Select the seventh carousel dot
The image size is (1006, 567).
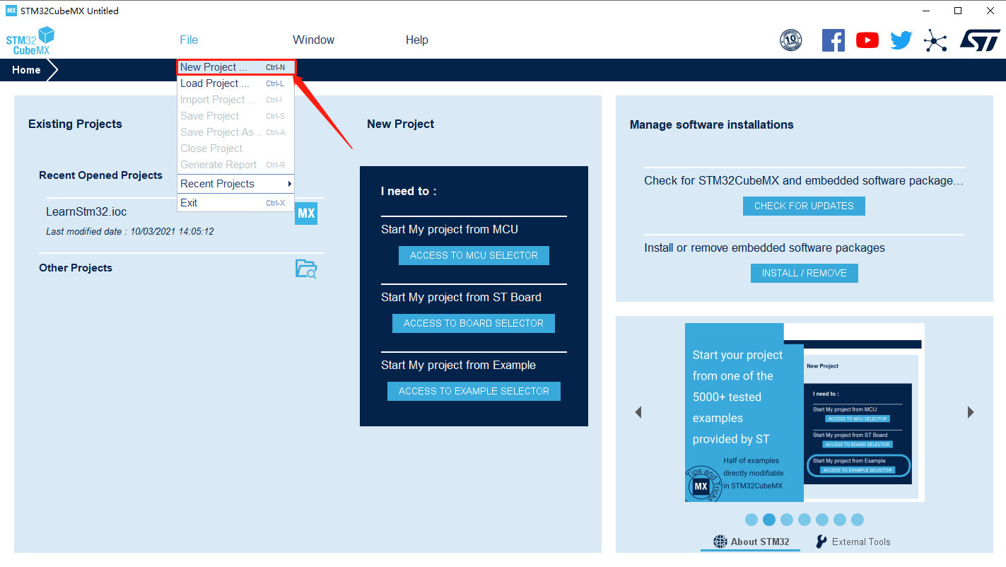(858, 520)
